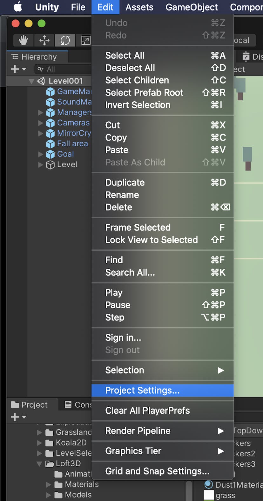Expand the Cameras object in Hierarchy

[x=40, y=123]
